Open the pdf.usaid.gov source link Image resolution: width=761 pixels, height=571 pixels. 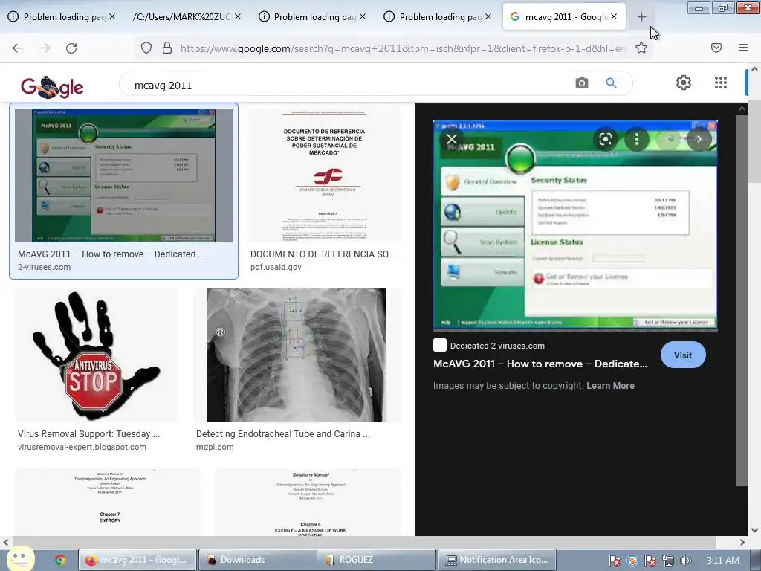276,267
